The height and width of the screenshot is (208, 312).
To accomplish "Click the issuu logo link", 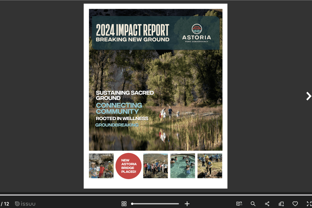I will click(25, 204).
